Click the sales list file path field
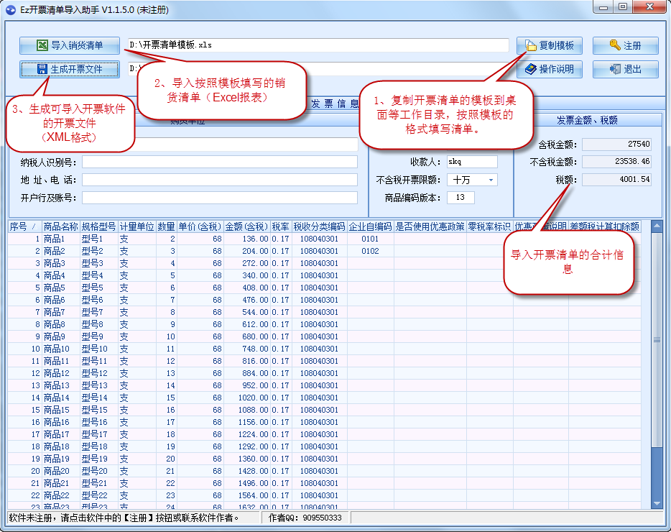Image resolution: width=671 pixels, height=532 pixels. coord(318,45)
